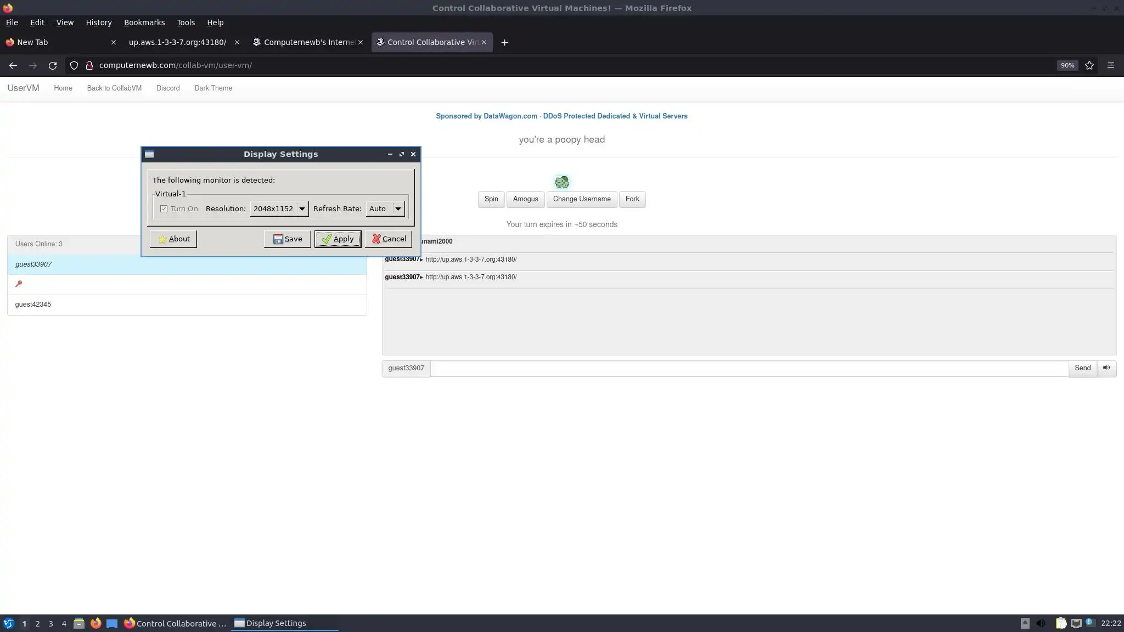
Task: Click the network icon in the system tray
Action: point(1076,623)
